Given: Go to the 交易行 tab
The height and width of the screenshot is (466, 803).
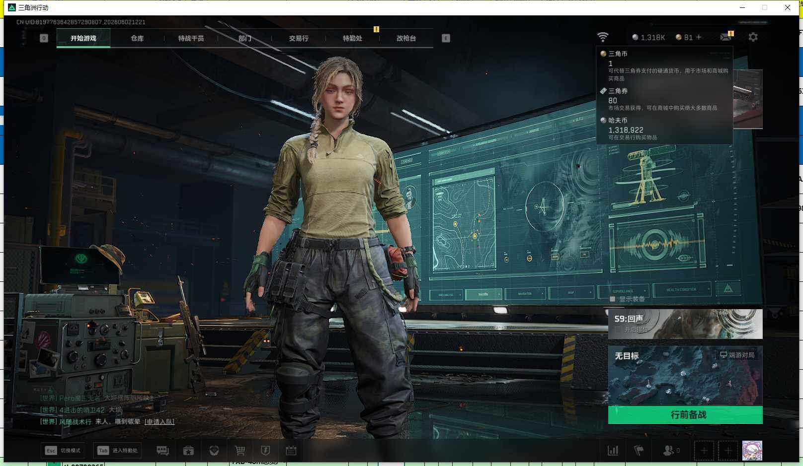Looking at the screenshot, I should (299, 38).
